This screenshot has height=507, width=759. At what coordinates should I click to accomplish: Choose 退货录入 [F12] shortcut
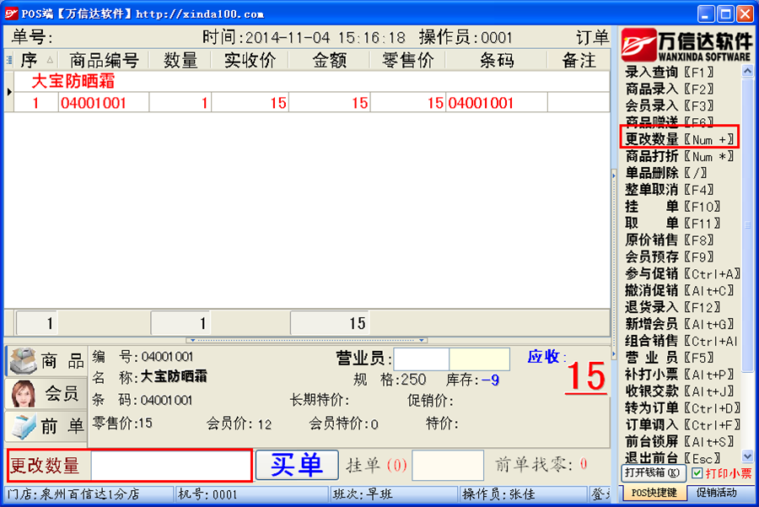pos(673,308)
